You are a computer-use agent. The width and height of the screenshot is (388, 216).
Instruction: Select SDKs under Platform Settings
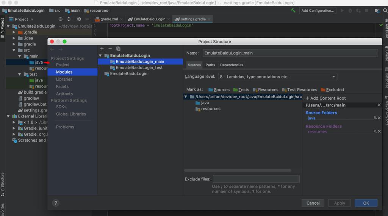click(61, 106)
